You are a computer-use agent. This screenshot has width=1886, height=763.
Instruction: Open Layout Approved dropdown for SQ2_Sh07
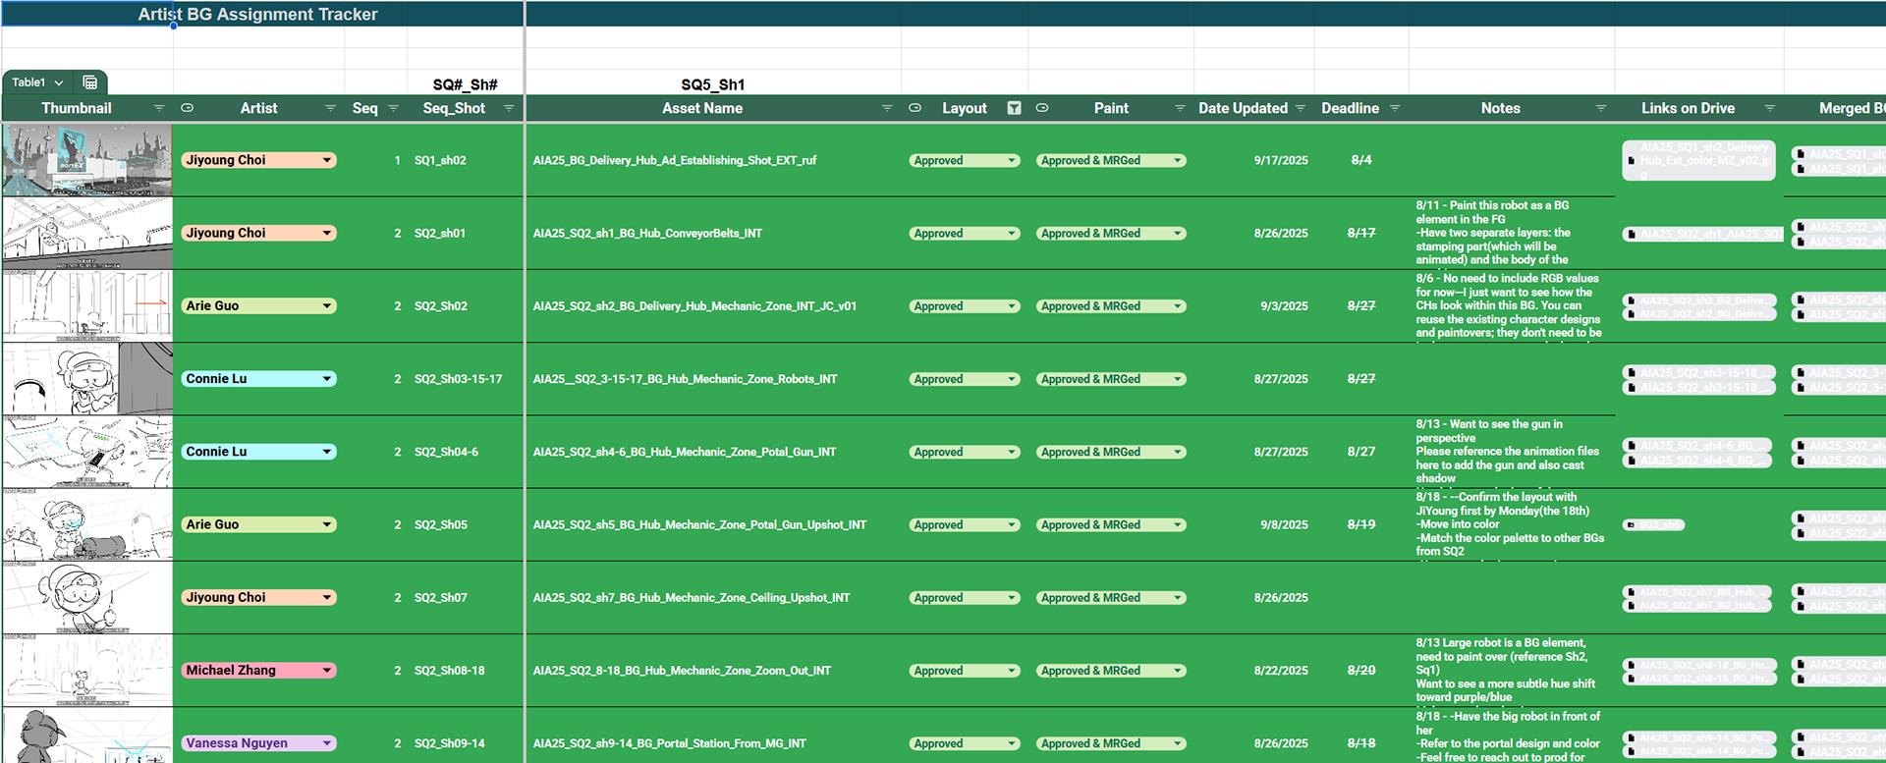coord(965,597)
